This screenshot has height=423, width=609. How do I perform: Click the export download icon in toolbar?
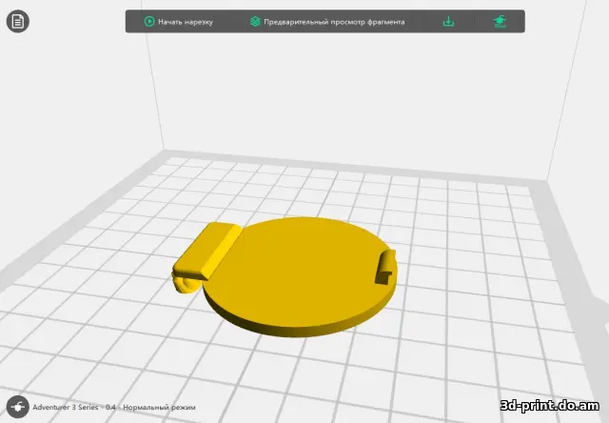coord(448,21)
